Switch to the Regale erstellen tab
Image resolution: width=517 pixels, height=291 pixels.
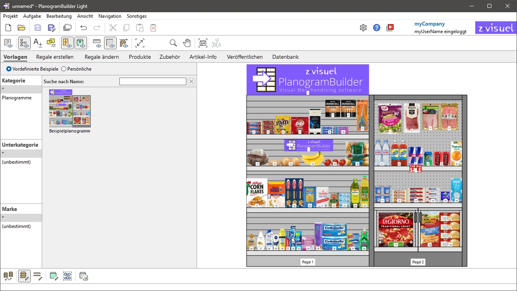[x=55, y=57]
